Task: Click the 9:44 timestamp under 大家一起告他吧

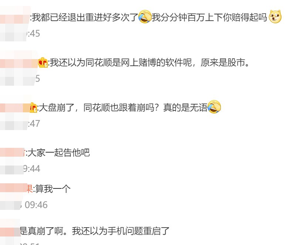Action: (x=31, y=169)
